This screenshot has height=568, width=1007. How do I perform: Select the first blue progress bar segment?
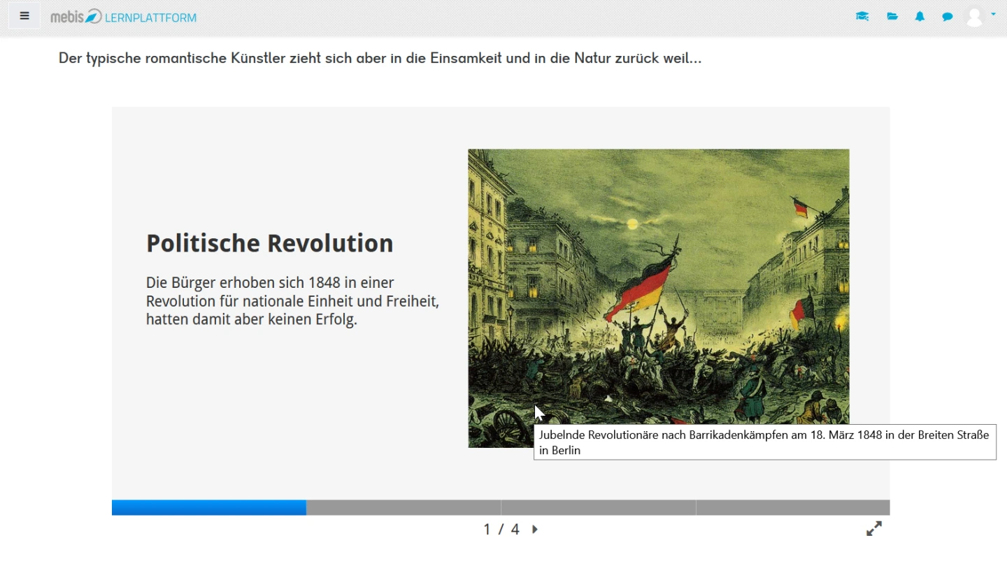click(208, 508)
